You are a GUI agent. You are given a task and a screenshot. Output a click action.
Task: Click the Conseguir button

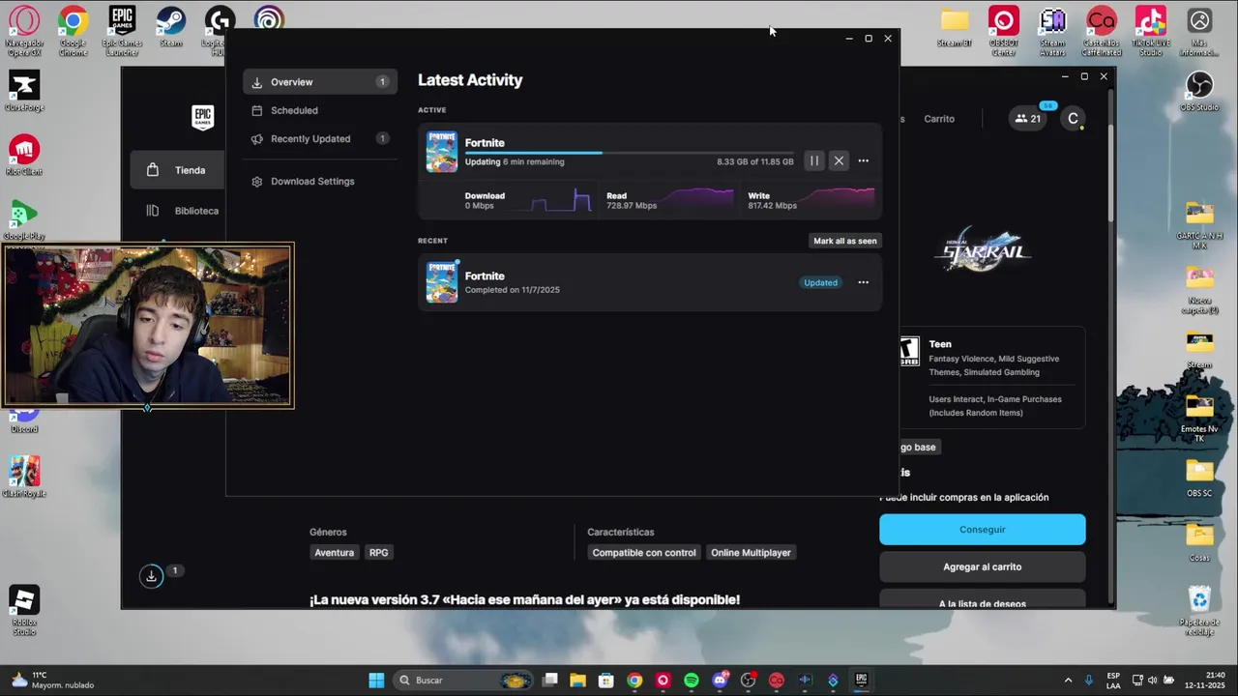point(982,530)
